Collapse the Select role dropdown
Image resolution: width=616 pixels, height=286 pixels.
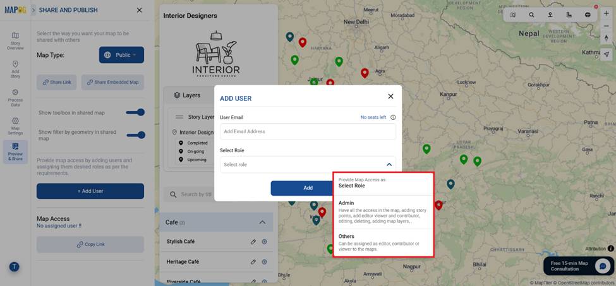point(389,164)
